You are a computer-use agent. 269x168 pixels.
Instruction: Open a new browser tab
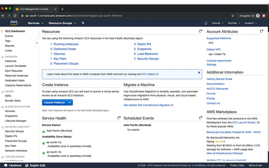(x=62, y=9)
